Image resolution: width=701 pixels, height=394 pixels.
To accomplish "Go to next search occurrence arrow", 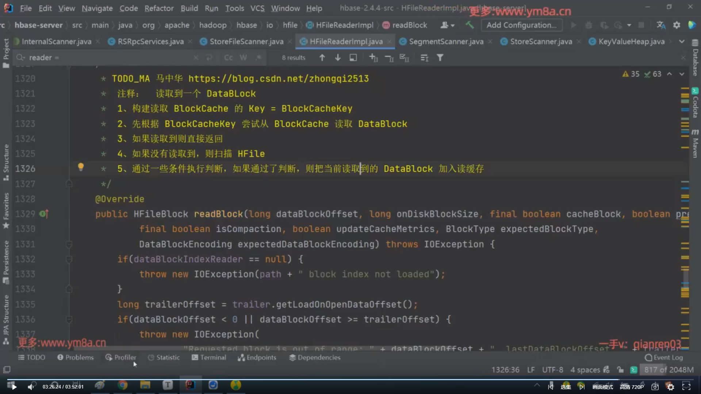I will pos(338,58).
